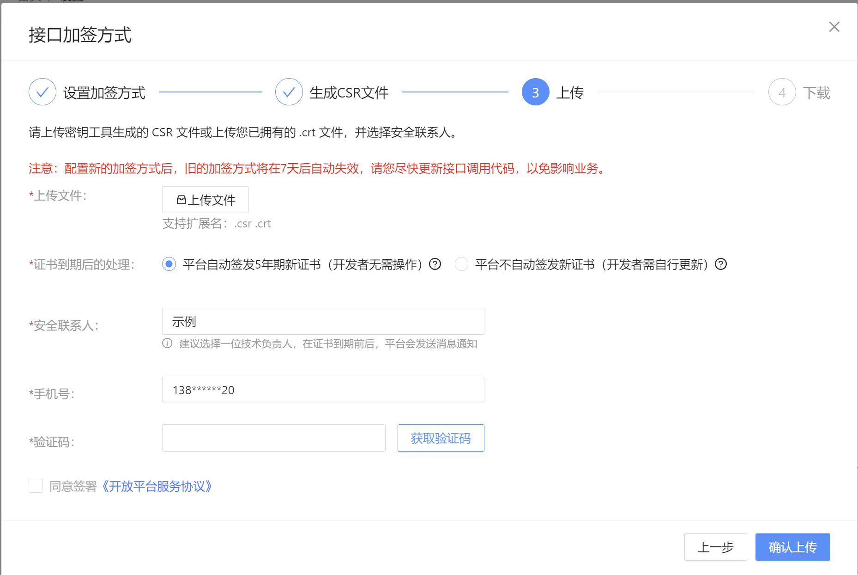The image size is (858, 575).
Task: Check the 同意签署 agreement checkbox
Action: point(36,486)
